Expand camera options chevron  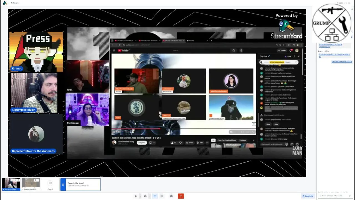tap(149, 196)
